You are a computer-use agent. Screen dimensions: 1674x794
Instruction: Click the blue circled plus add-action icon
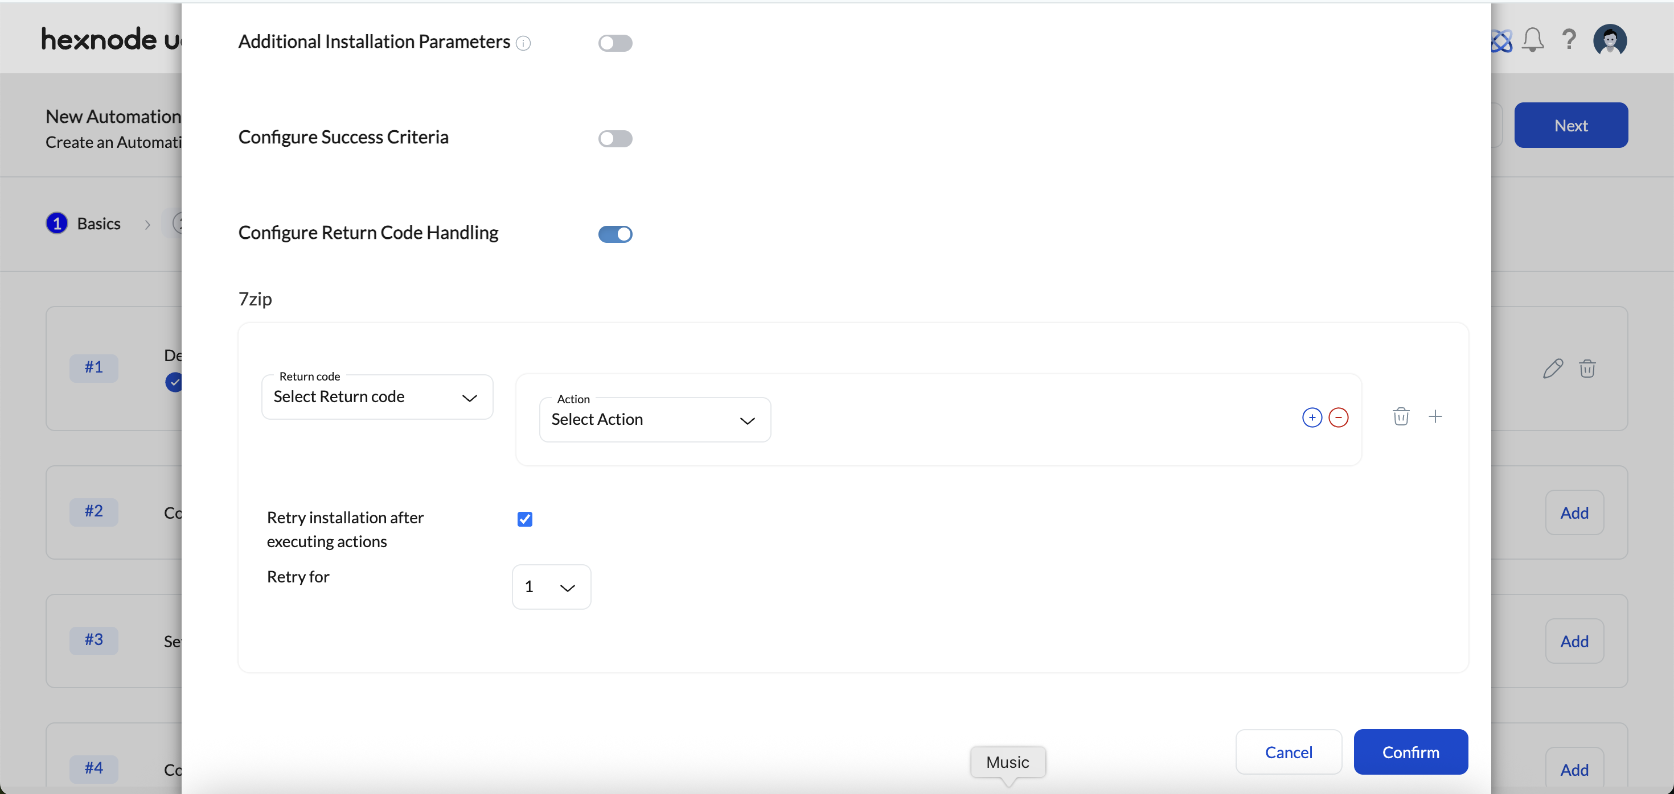(1312, 417)
